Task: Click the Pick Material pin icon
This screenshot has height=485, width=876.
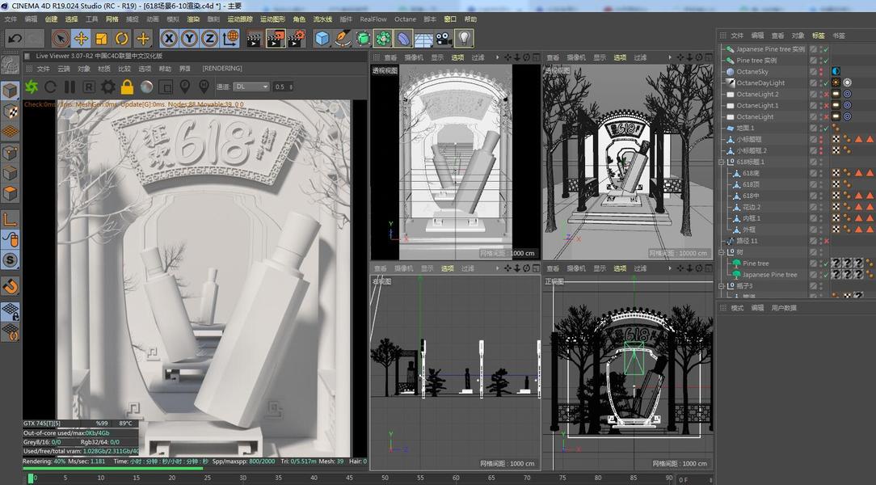Action: (x=204, y=86)
